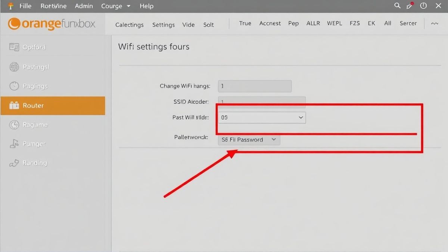The image size is (448, 252).
Task: Select the ALLR filter
Action: (x=313, y=23)
